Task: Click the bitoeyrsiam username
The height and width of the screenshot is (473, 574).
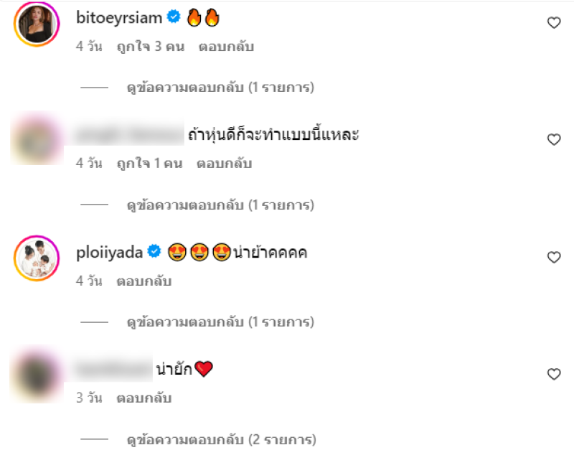Action: (119, 17)
